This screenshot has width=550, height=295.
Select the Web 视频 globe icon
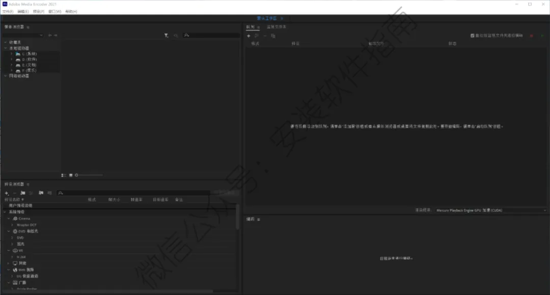click(x=15, y=270)
